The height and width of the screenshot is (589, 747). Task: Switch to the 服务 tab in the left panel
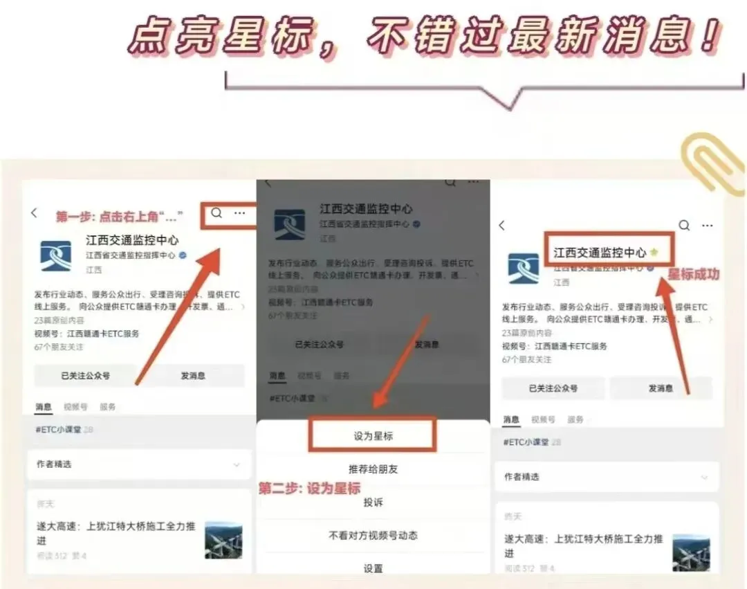click(108, 407)
